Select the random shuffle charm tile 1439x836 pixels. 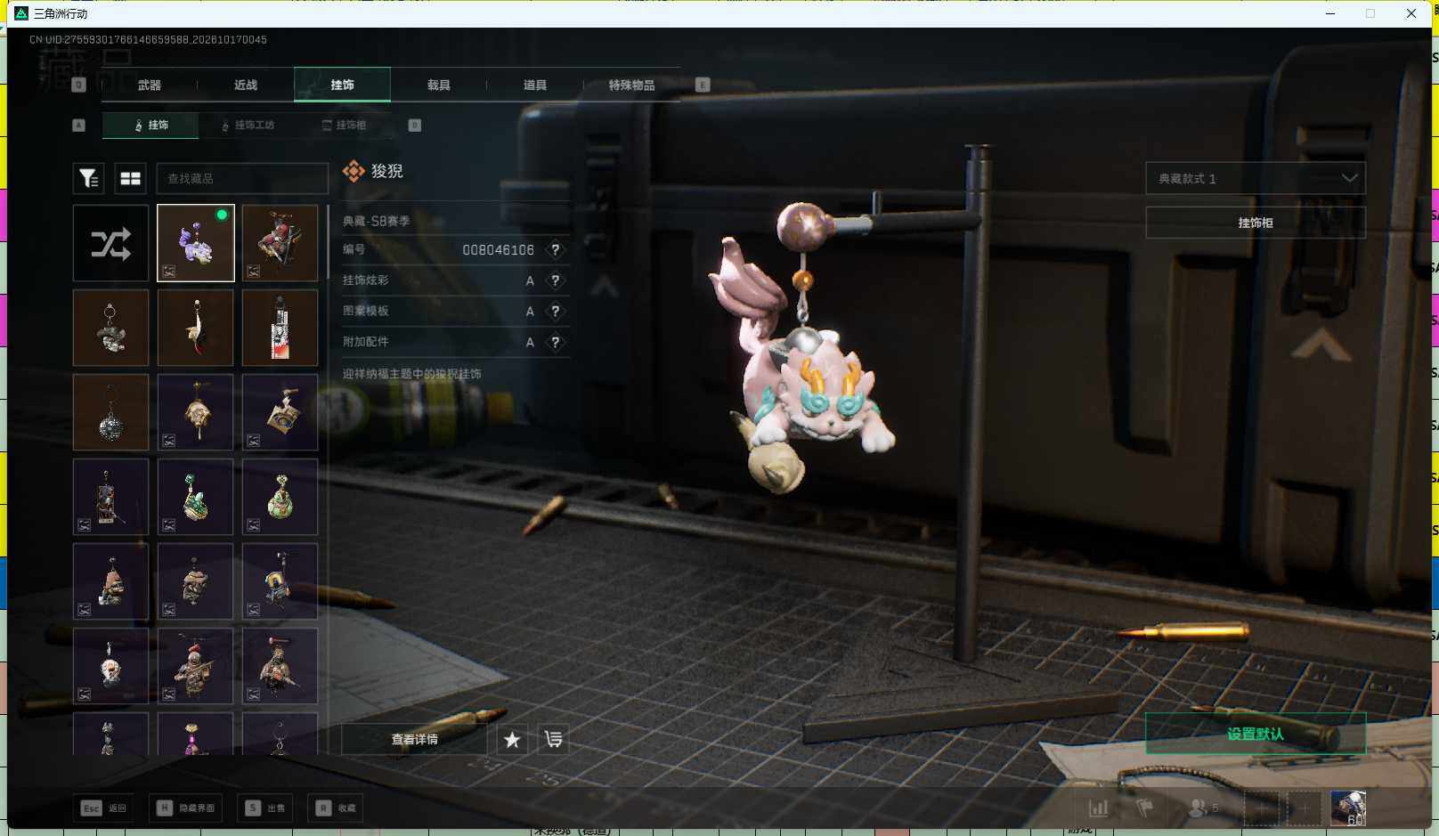tap(111, 243)
